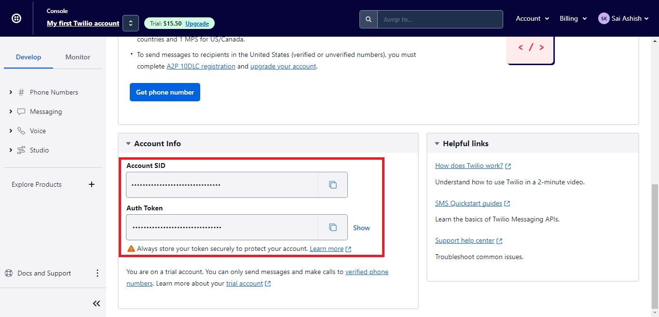The image size is (659, 317).
Task: Open How does Twilio work link
Action: point(469,165)
